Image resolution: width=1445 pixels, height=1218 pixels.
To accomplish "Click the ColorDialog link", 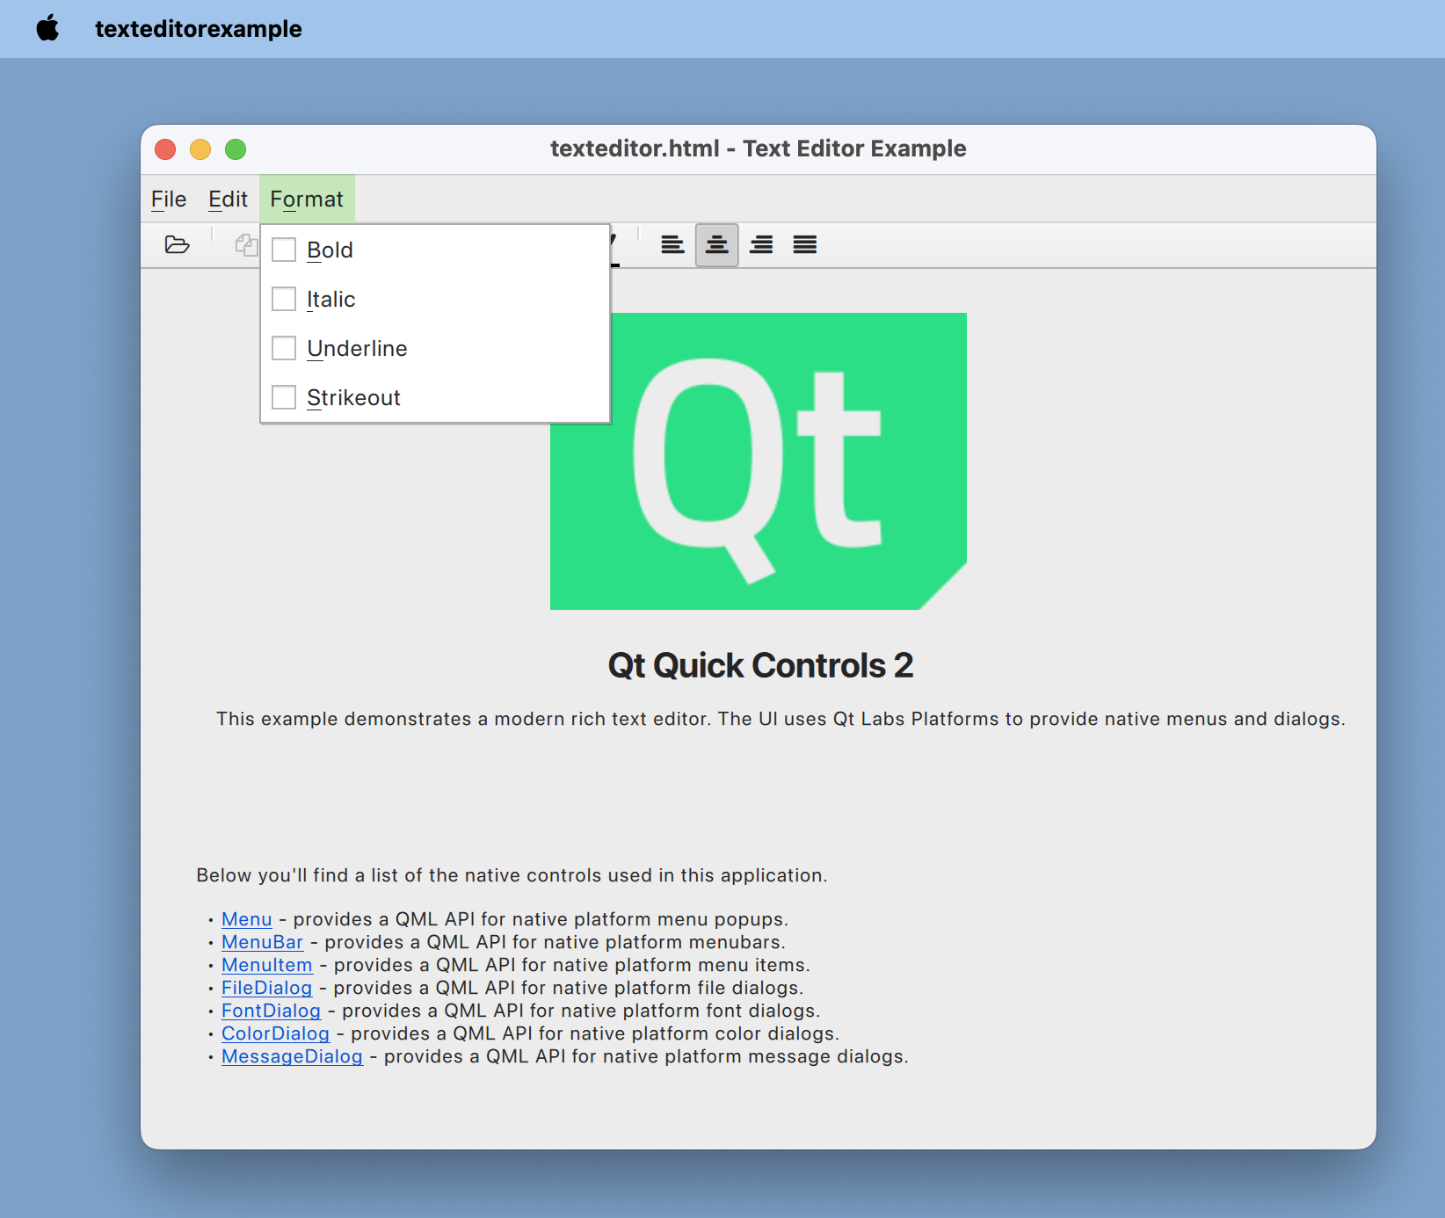I will coord(275,1033).
